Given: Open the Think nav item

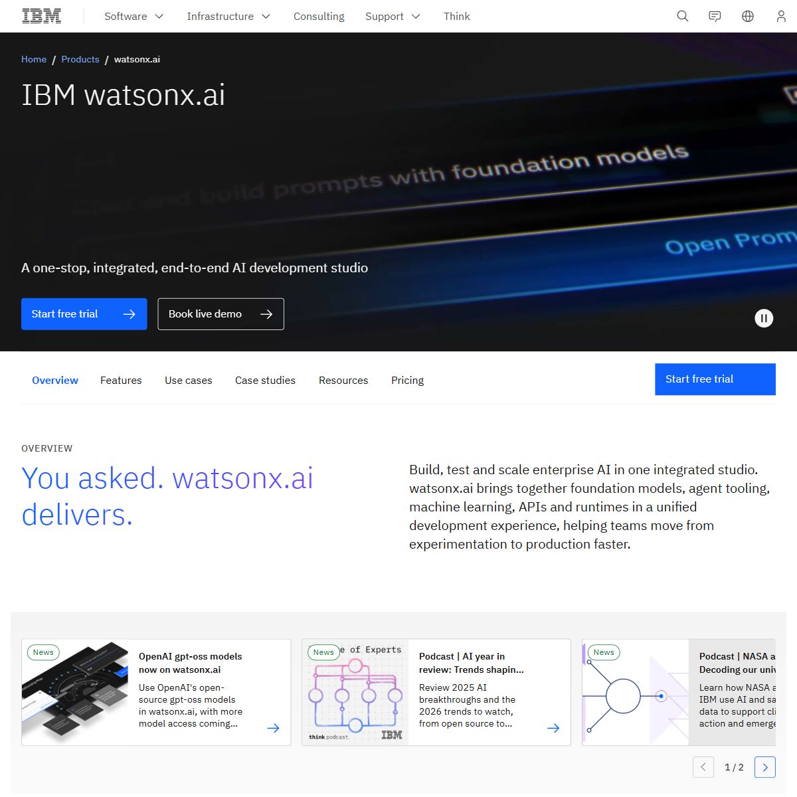Looking at the screenshot, I should click(x=457, y=16).
